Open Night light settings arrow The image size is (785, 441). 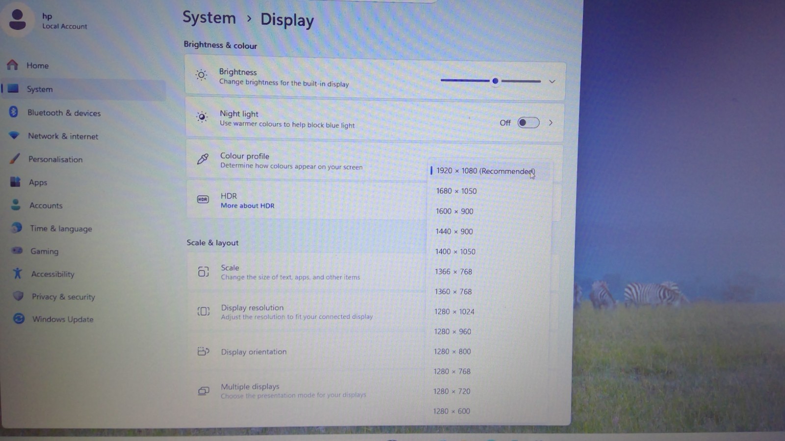pyautogui.click(x=550, y=122)
